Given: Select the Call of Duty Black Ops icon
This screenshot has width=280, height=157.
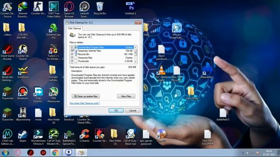Looking at the screenshot, I should point(130,137).
